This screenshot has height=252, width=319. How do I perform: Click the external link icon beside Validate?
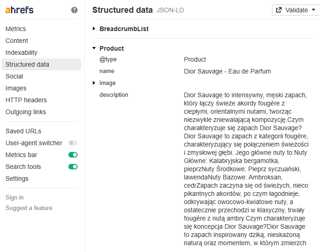click(279, 10)
